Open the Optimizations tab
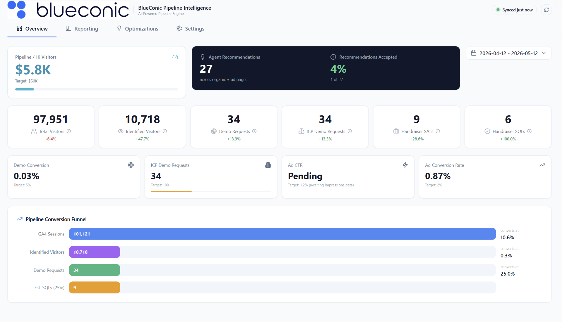Image resolution: width=562 pixels, height=322 pixels. point(137,29)
